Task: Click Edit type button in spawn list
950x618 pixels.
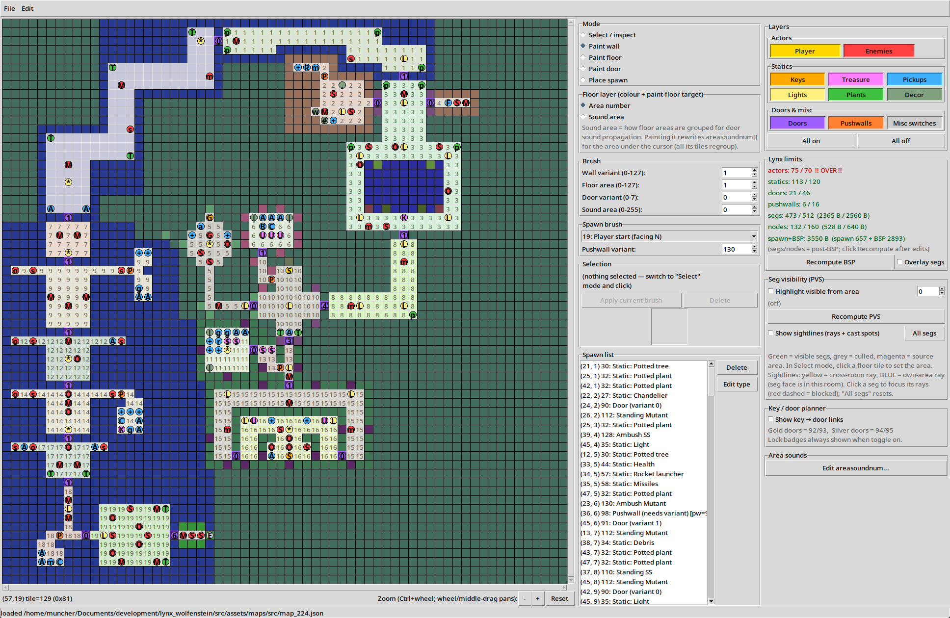Action: click(x=737, y=384)
